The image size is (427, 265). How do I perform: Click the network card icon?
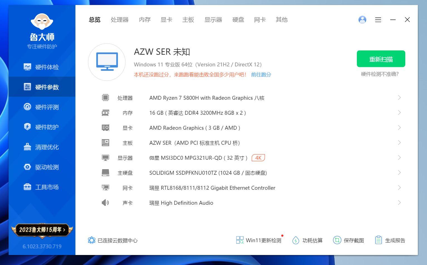[105, 188]
